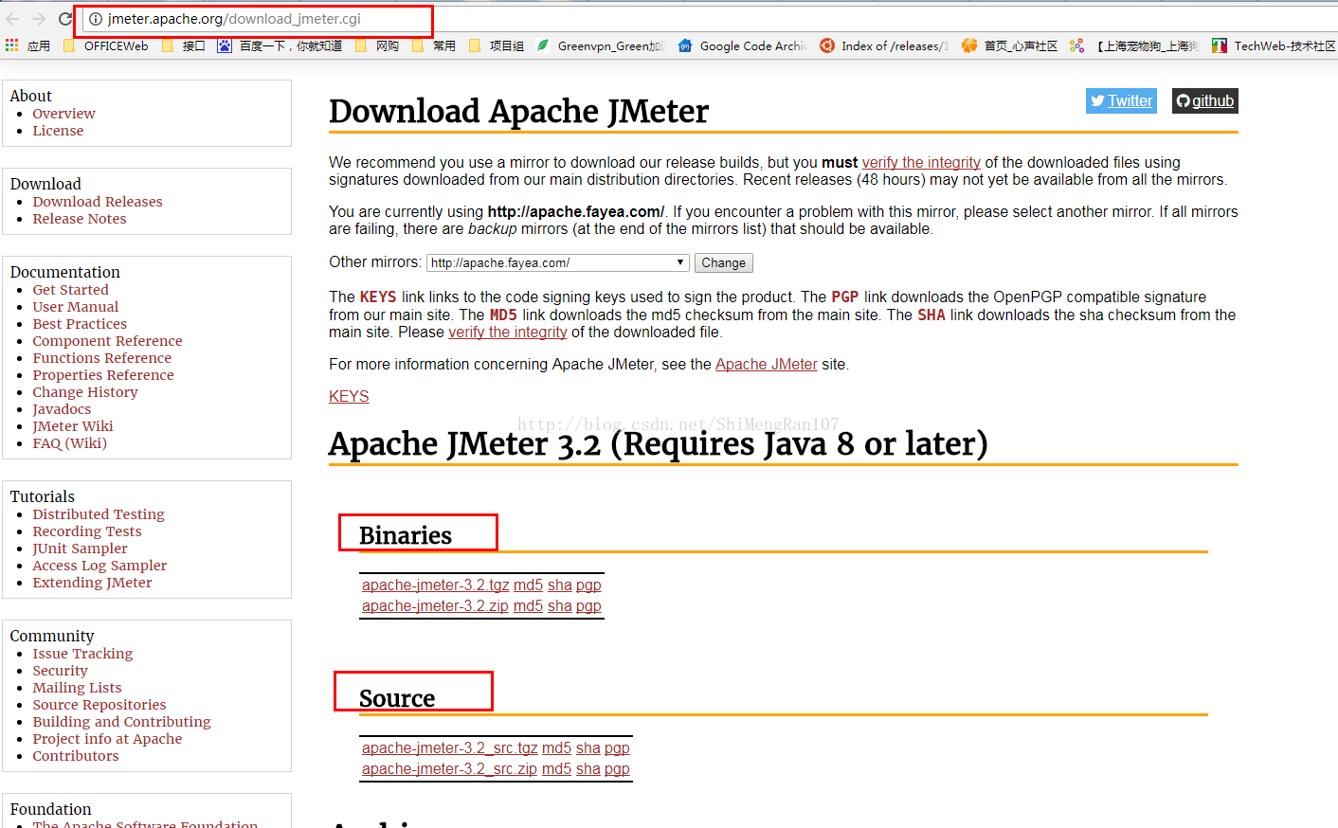
Task: Open the OFFICEWeb bookmark folder
Action: (x=106, y=45)
